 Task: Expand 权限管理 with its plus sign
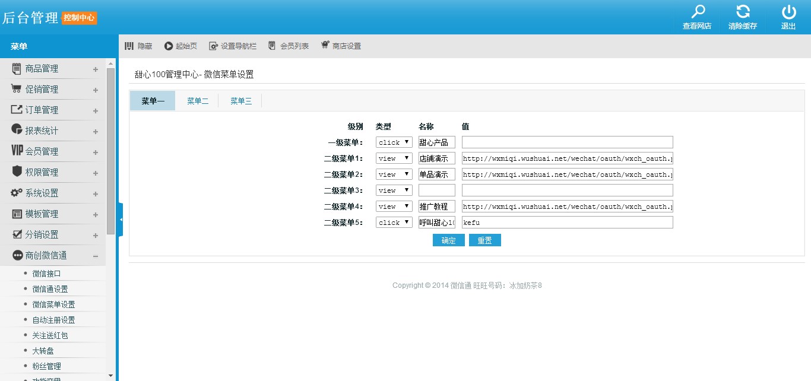coord(96,173)
